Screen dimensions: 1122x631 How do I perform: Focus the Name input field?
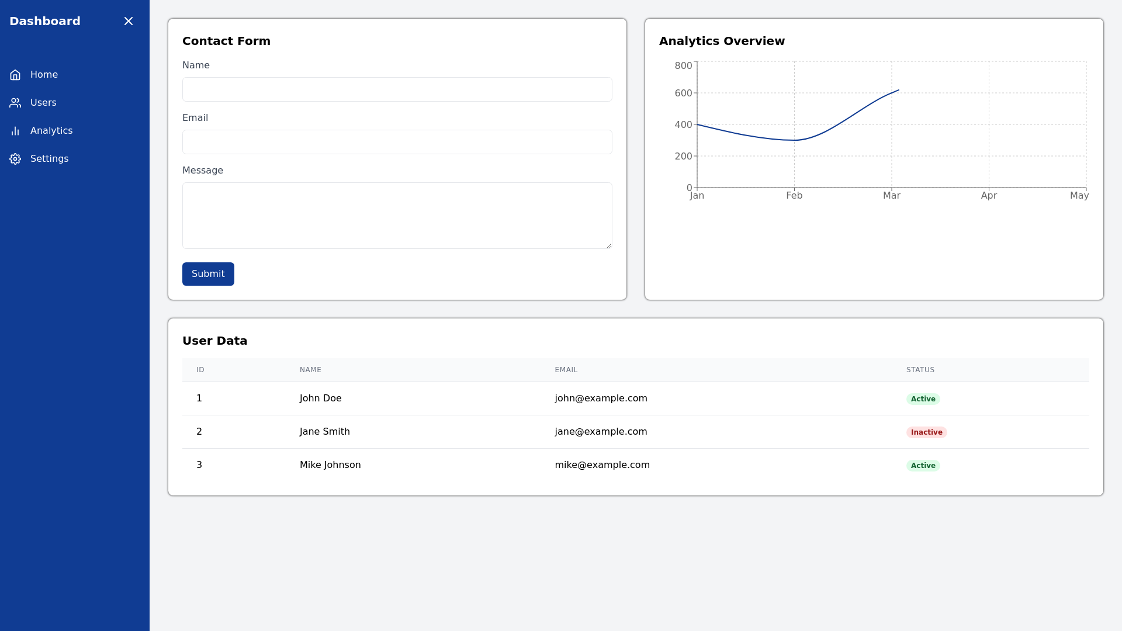[397, 89]
